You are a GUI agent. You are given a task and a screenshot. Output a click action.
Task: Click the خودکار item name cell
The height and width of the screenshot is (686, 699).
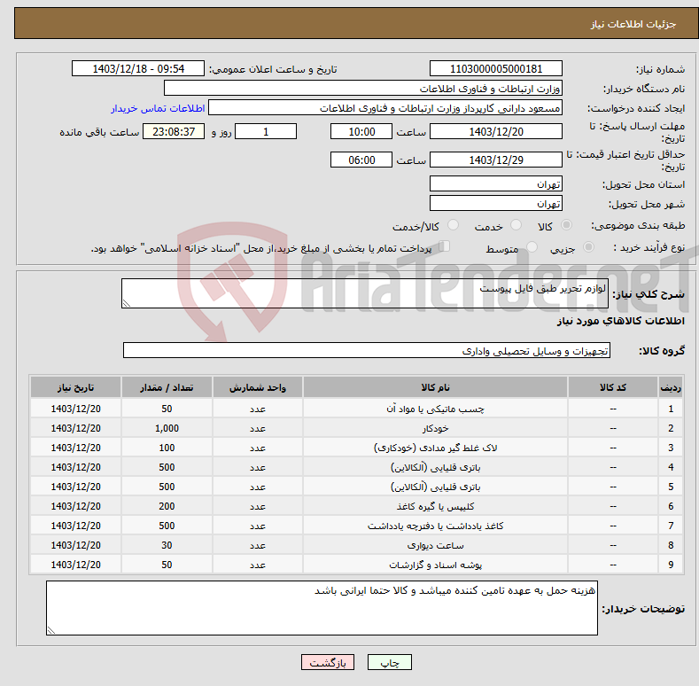pos(435,428)
